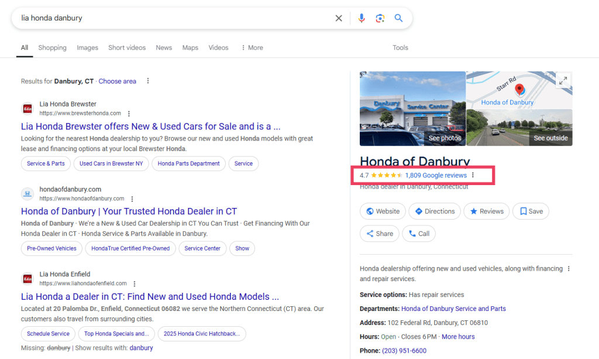Click the Used Cars in Brewster NY chip
599x359 pixels.
pyautogui.click(x=111, y=163)
